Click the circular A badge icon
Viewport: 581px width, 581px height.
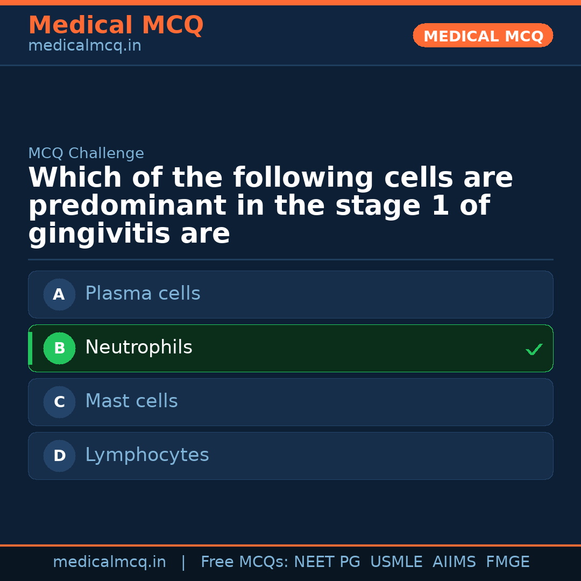[59, 294]
